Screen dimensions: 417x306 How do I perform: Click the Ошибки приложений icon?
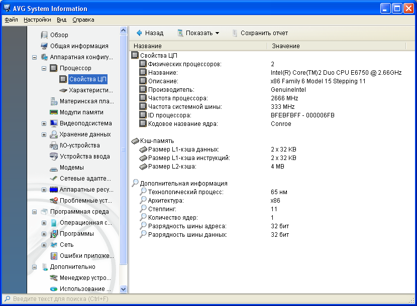point(54,256)
